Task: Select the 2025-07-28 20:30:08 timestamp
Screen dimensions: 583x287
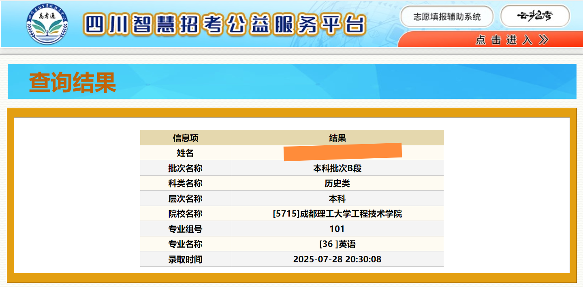Action: click(337, 259)
